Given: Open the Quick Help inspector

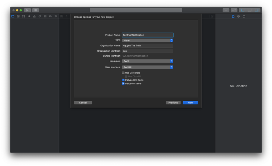Looking at the screenshot, I should (x=244, y=16).
